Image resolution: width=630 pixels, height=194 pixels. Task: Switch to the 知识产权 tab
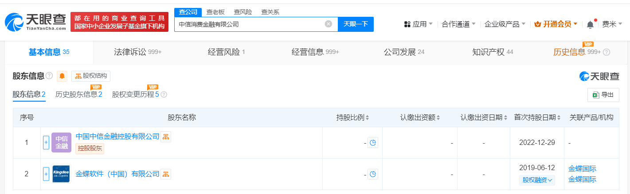tap(493, 52)
